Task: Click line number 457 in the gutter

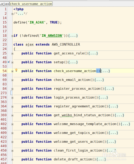Action: coord(4,159)
